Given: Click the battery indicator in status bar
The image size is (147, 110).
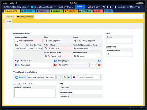Looking at the screenshot, I should [x=142, y=3].
